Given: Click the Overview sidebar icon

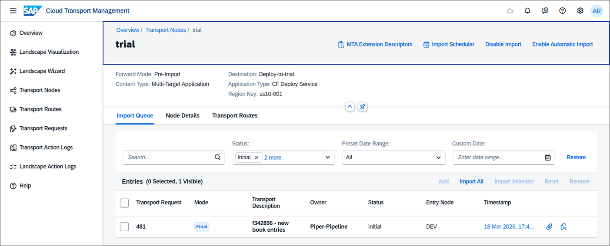Looking at the screenshot, I should pos(13,33).
